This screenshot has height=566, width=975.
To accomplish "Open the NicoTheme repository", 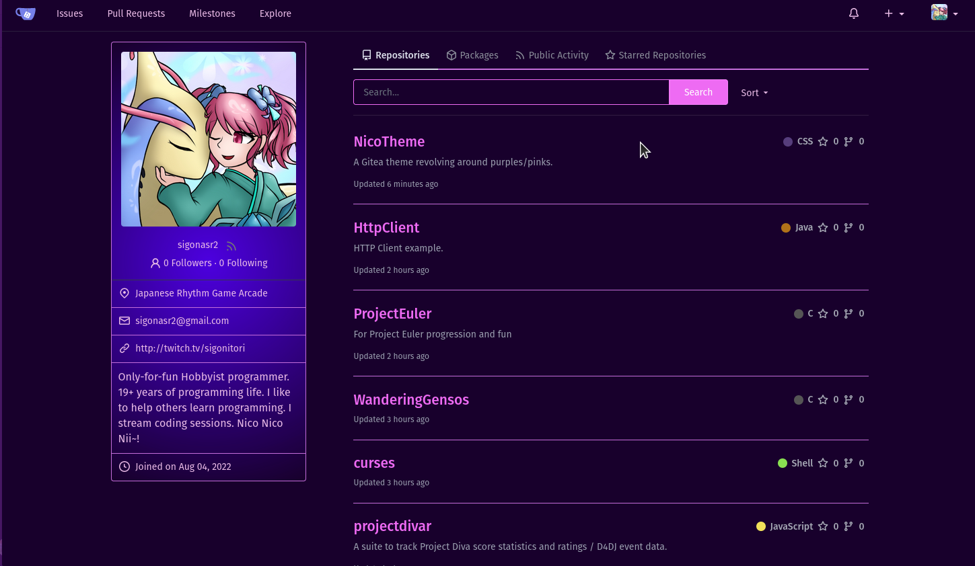I will (389, 142).
